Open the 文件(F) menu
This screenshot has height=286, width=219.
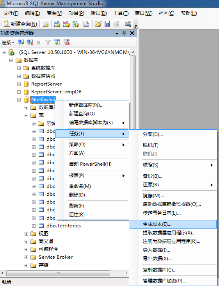(x=11, y=13)
